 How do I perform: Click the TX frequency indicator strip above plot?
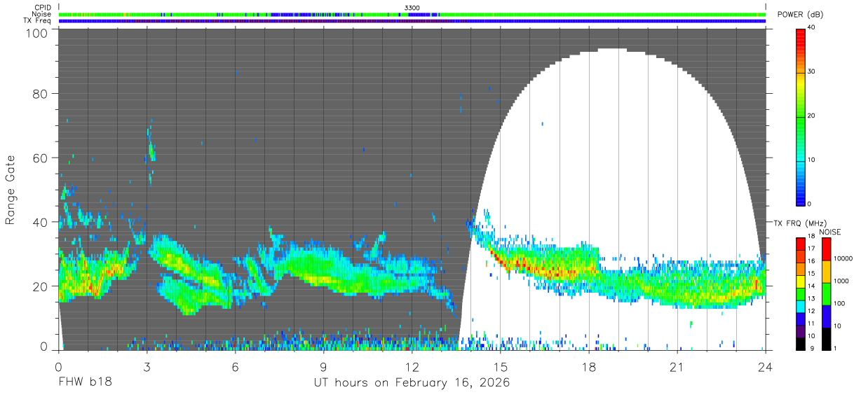point(412,21)
